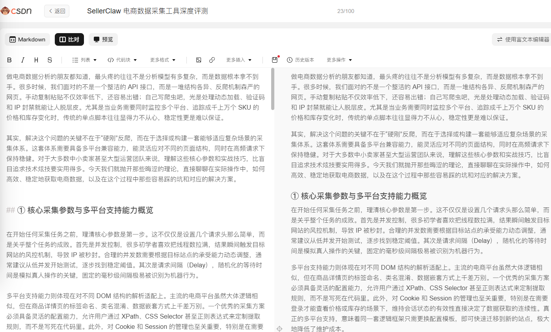Go back with the 返回 button
Screen dimensions: 551x332
pos(57,11)
